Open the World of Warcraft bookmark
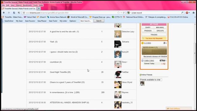This screenshot has height=111, width=197. click(x=78, y=17)
